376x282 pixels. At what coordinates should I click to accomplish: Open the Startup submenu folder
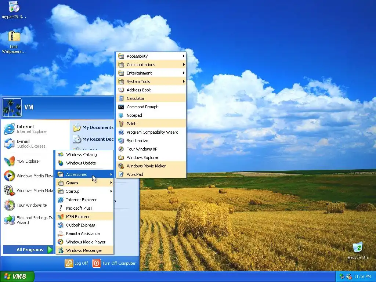click(84, 191)
